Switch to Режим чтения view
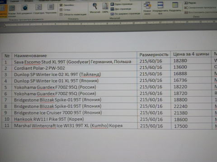Image resolution: width=217 pixels, height=162 pixels. pos(12,10)
